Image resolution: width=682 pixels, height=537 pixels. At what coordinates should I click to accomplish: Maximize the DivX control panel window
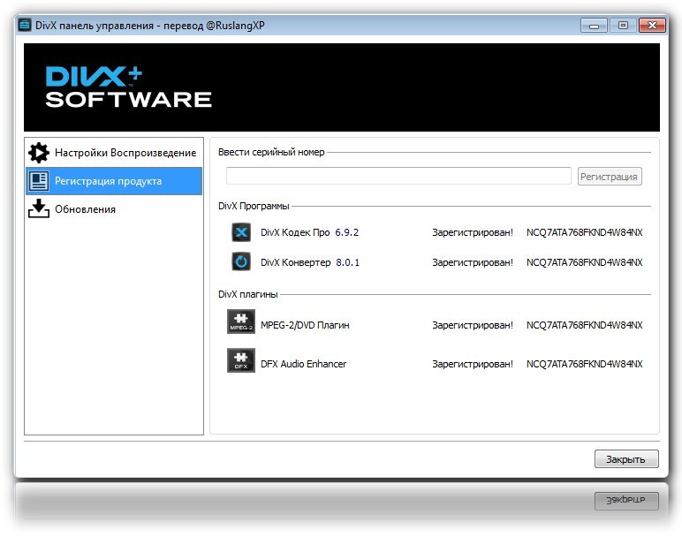(623, 26)
